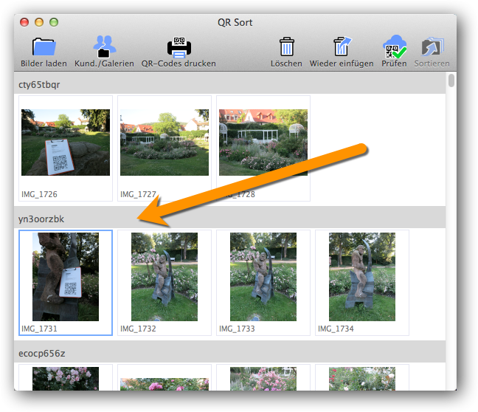Click Wieder einfügen restore icon
478x412 pixels.
tap(341, 47)
